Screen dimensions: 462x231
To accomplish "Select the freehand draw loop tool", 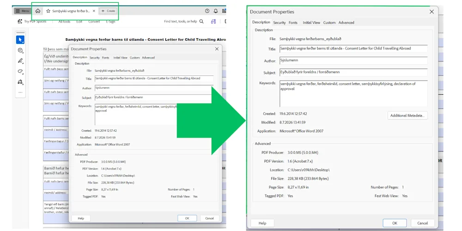I will point(20,71).
